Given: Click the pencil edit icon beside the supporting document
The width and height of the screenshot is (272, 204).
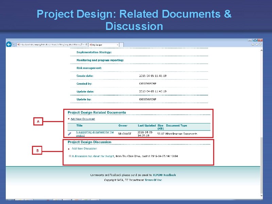Looking at the screenshot, I should pyautogui.click(x=70, y=133).
